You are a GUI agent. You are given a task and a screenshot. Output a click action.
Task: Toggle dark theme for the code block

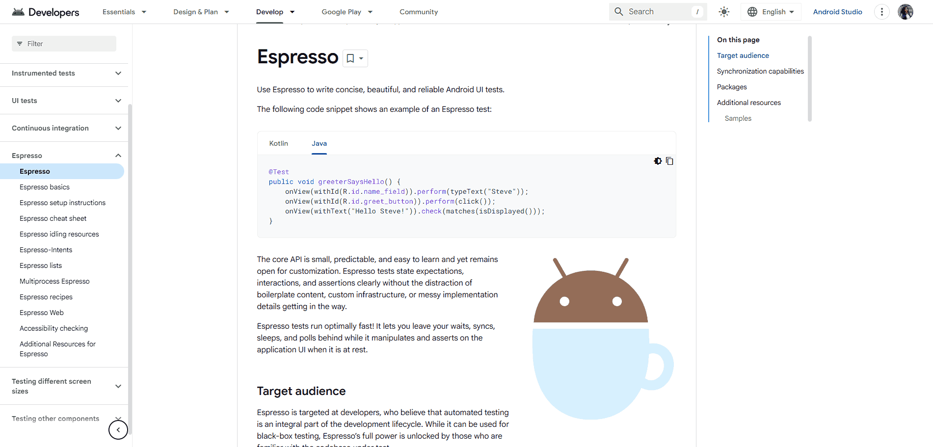(658, 161)
